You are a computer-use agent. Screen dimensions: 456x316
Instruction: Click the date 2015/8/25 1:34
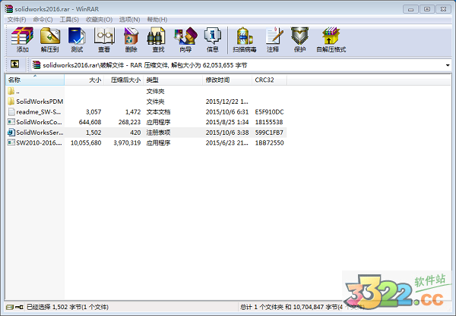227,122
